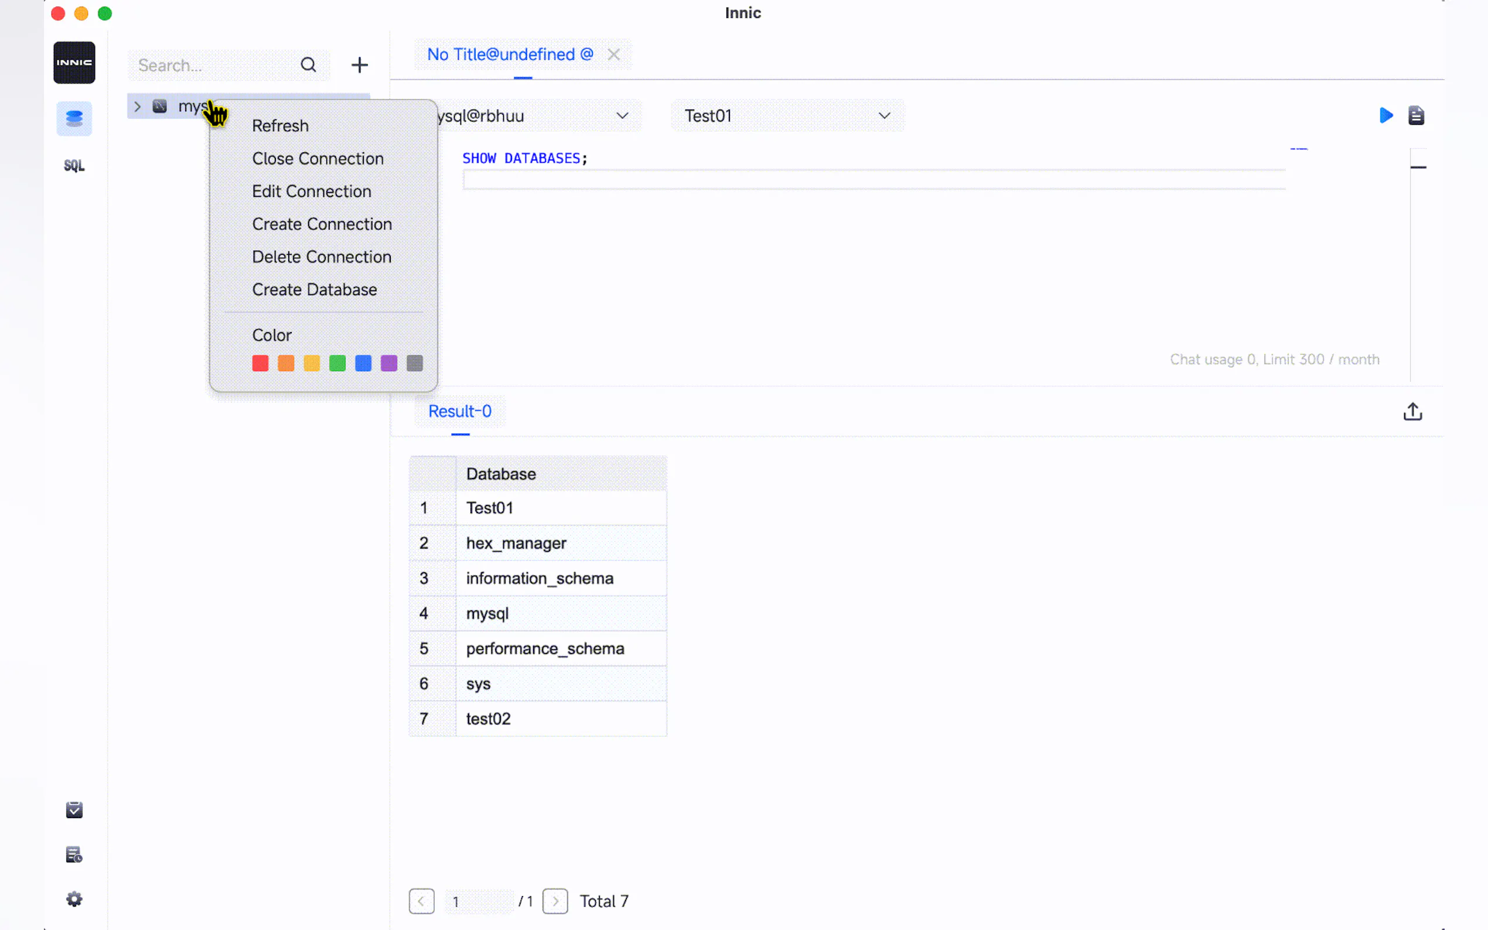
Task: Switch to the Result-0 tab
Action: pos(459,412)
